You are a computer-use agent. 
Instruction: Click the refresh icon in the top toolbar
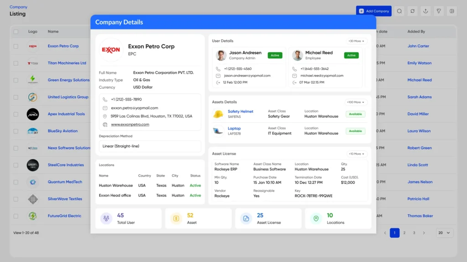(412, 11)
